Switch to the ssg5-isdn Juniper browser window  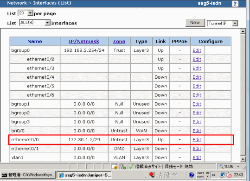pos(84,175)
